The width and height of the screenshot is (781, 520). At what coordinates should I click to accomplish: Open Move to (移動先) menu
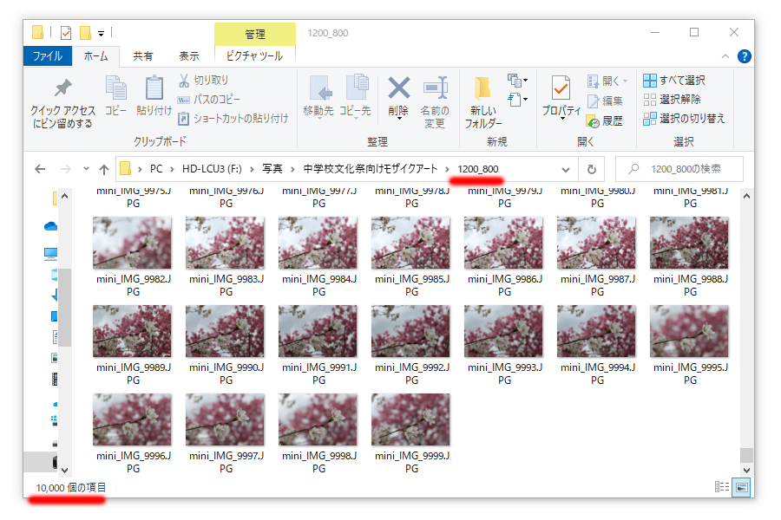(318, 98)
